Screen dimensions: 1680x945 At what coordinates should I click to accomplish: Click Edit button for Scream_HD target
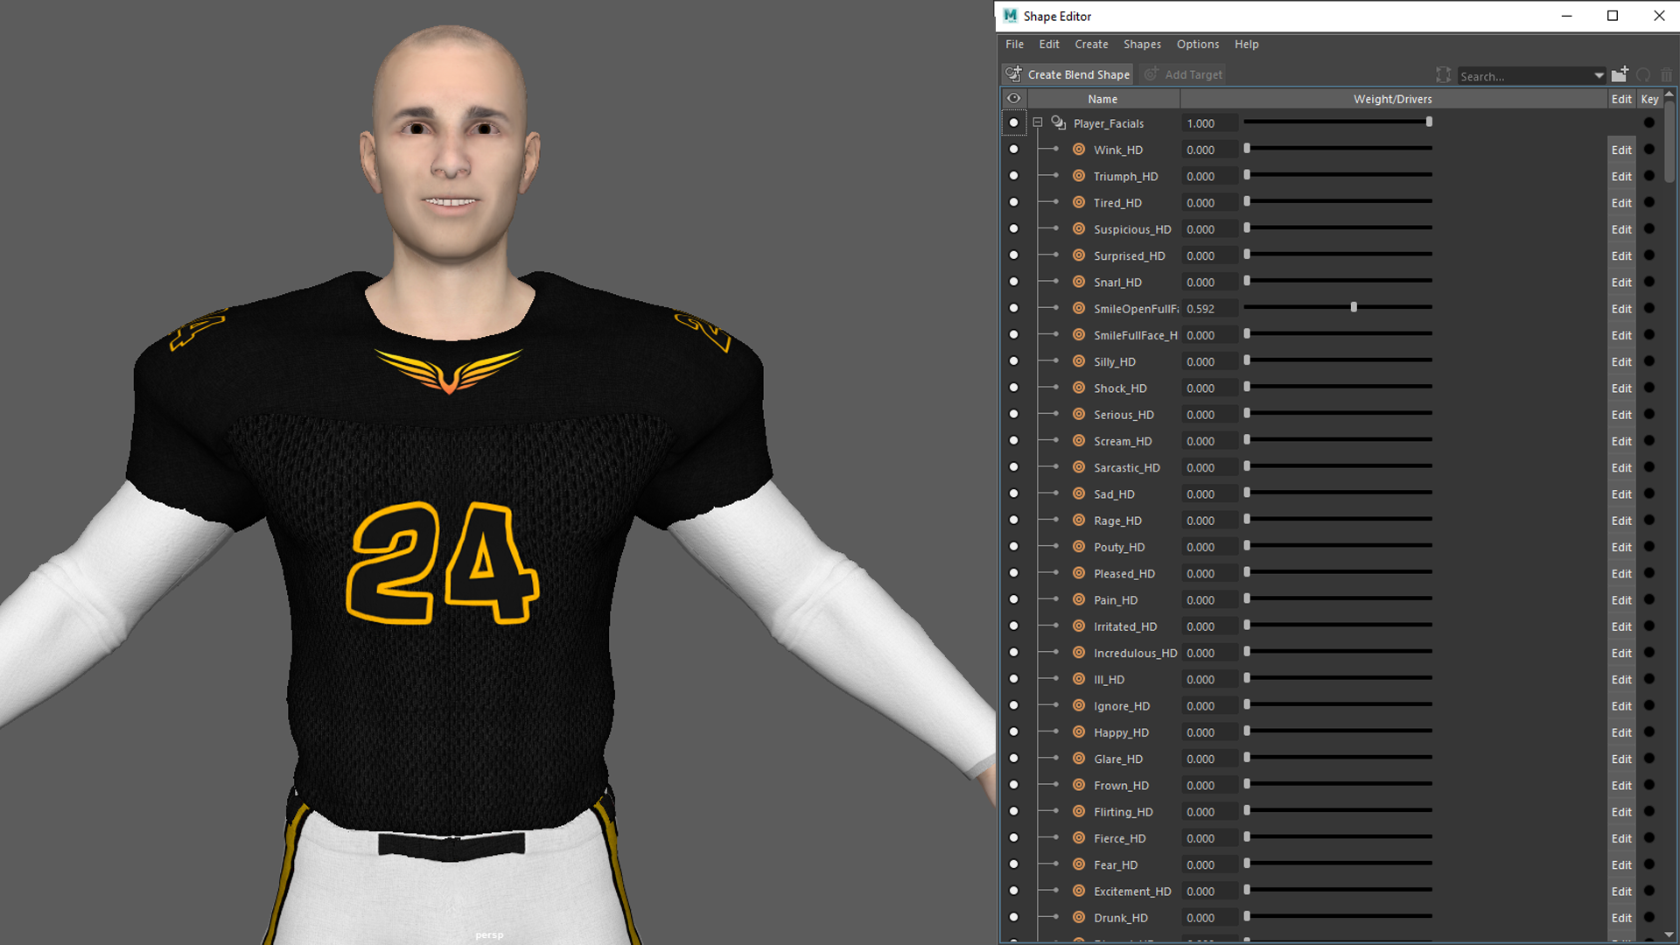pyautogui.click(x=1620, y=441)
